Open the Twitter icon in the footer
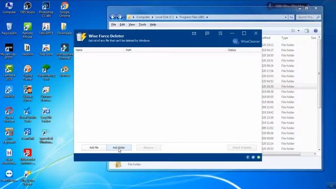Screen dimensions: 336x189 (x=253, y=157)
